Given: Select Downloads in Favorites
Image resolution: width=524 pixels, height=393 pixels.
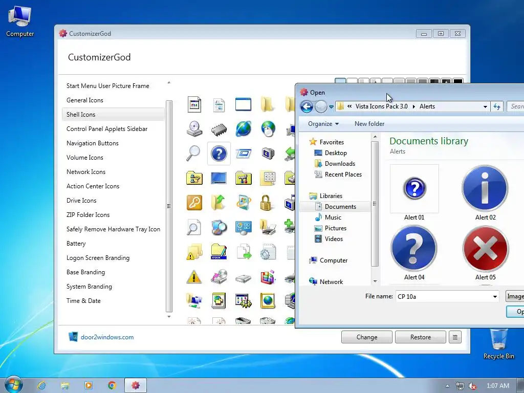Looking at the screenshot, I should [x=340, y=164].
